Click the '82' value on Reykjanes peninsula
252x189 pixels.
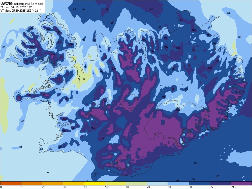tap(42, 149)
